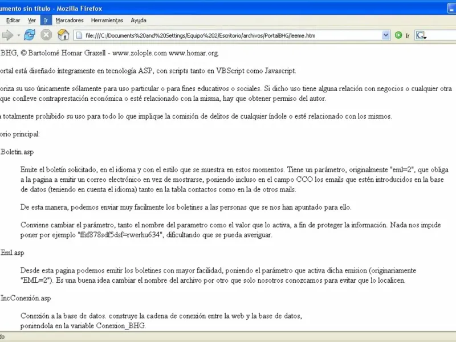456x342 pixels.
Task: Open the highlighted Ir menu
Action: (x=46, y=21)
